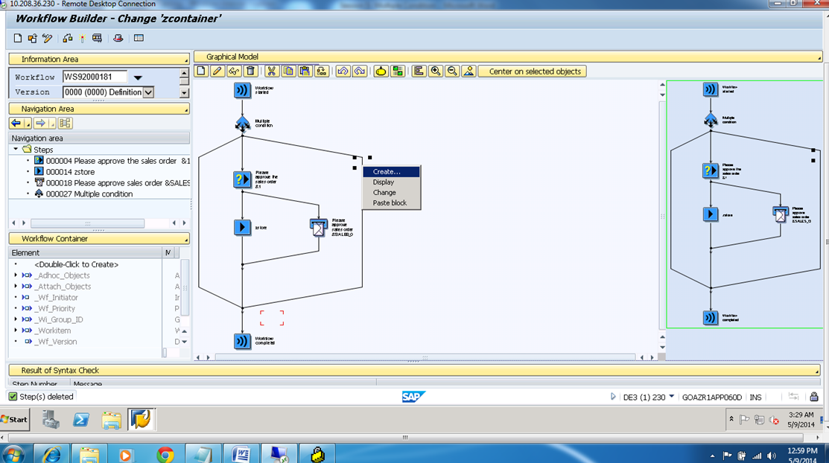Click the trash Delete icon in graphical toolbar
829x463 pixels.
point(250,71)
